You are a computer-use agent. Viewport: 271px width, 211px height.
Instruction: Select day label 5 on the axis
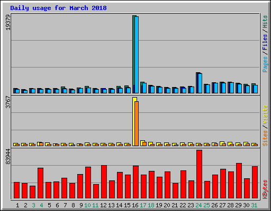point(49,205)
